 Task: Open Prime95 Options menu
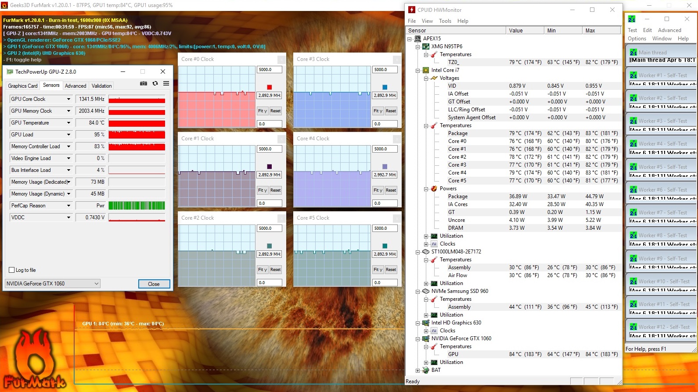coord(637,39)
